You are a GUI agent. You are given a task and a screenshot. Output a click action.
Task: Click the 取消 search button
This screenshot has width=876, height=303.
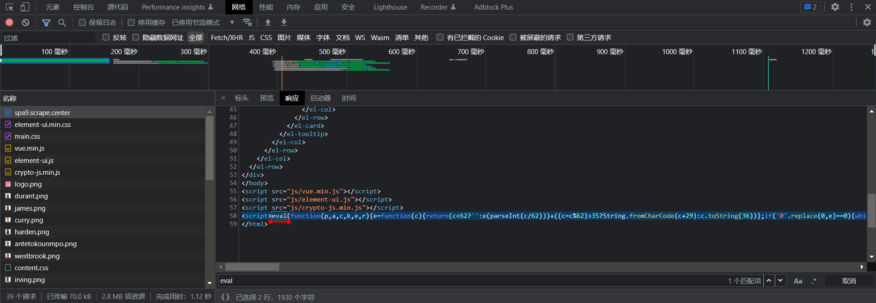coord(849,281)
